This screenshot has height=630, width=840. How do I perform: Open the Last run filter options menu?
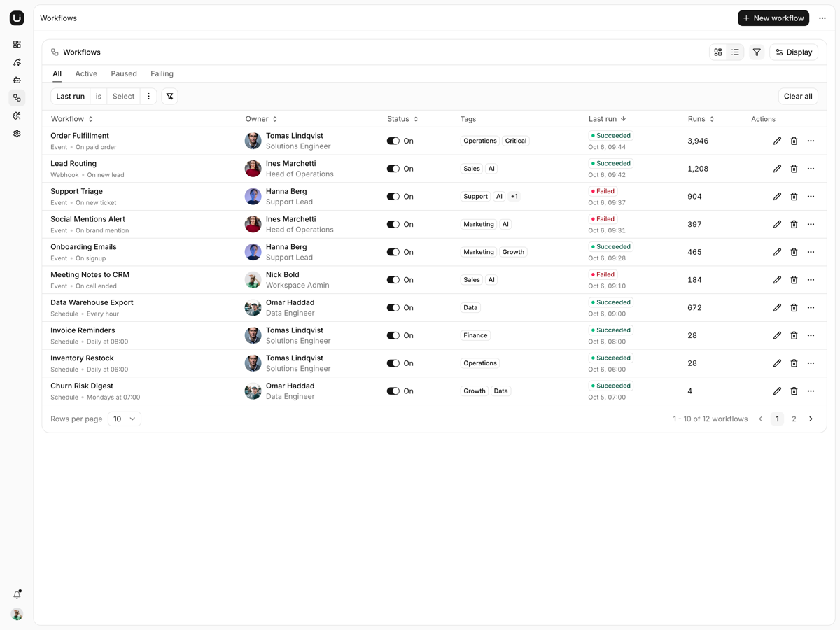148,97
